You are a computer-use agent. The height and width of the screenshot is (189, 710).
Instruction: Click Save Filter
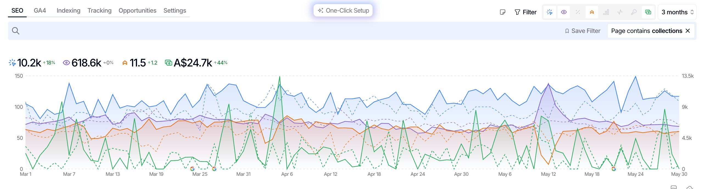[x=582, y=31]
